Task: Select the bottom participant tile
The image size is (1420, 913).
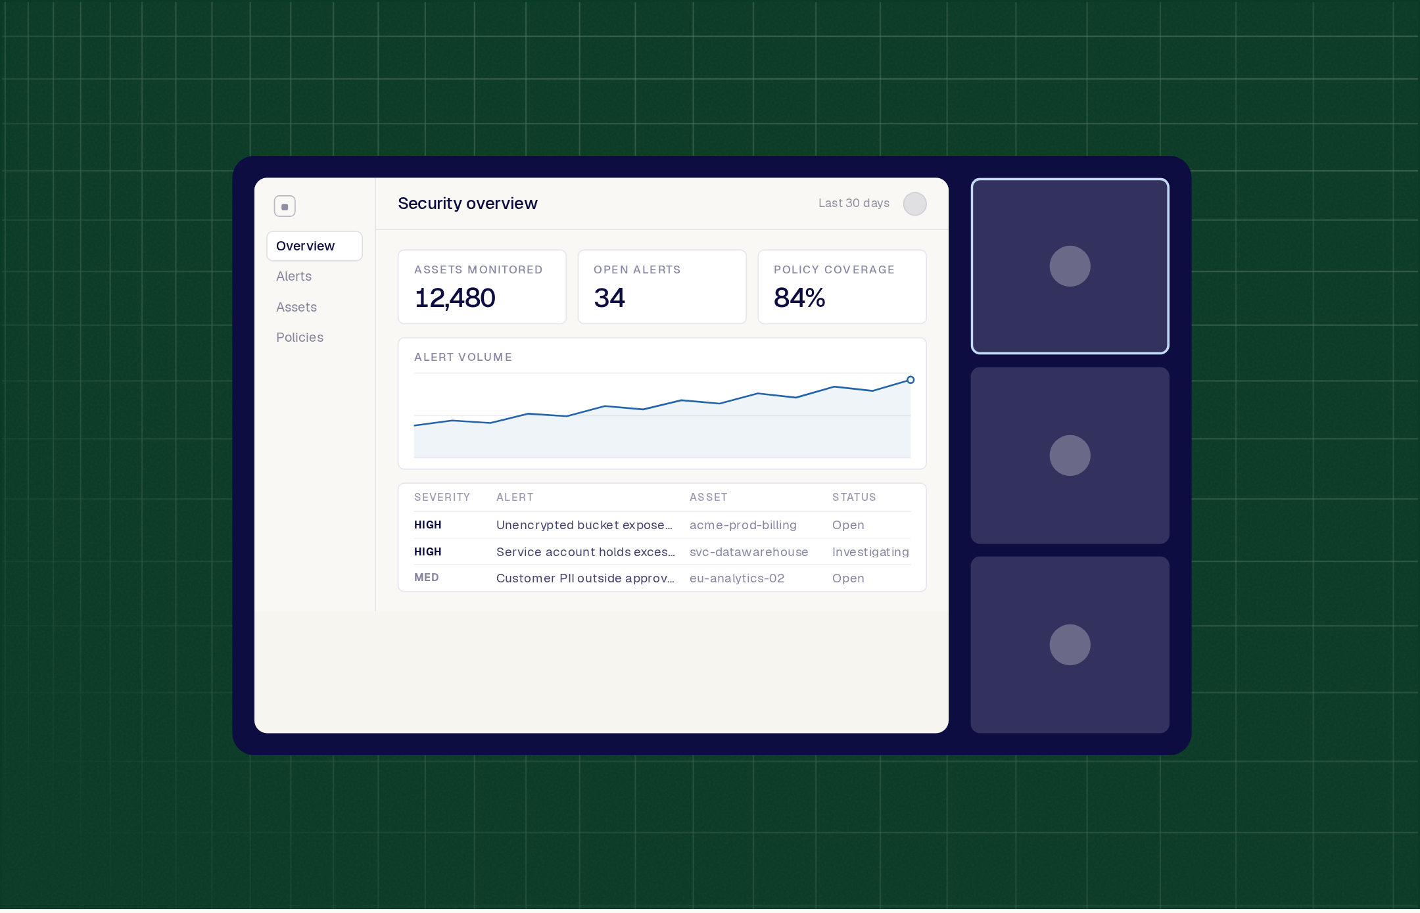Action: [1070, 645]
